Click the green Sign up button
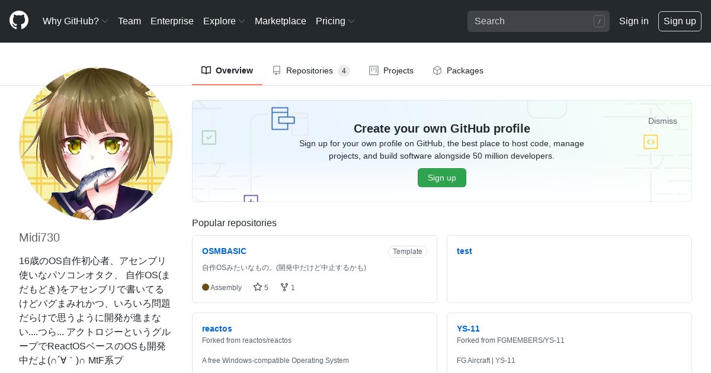This screenshot has width=711, height=373. coord(442,178)
